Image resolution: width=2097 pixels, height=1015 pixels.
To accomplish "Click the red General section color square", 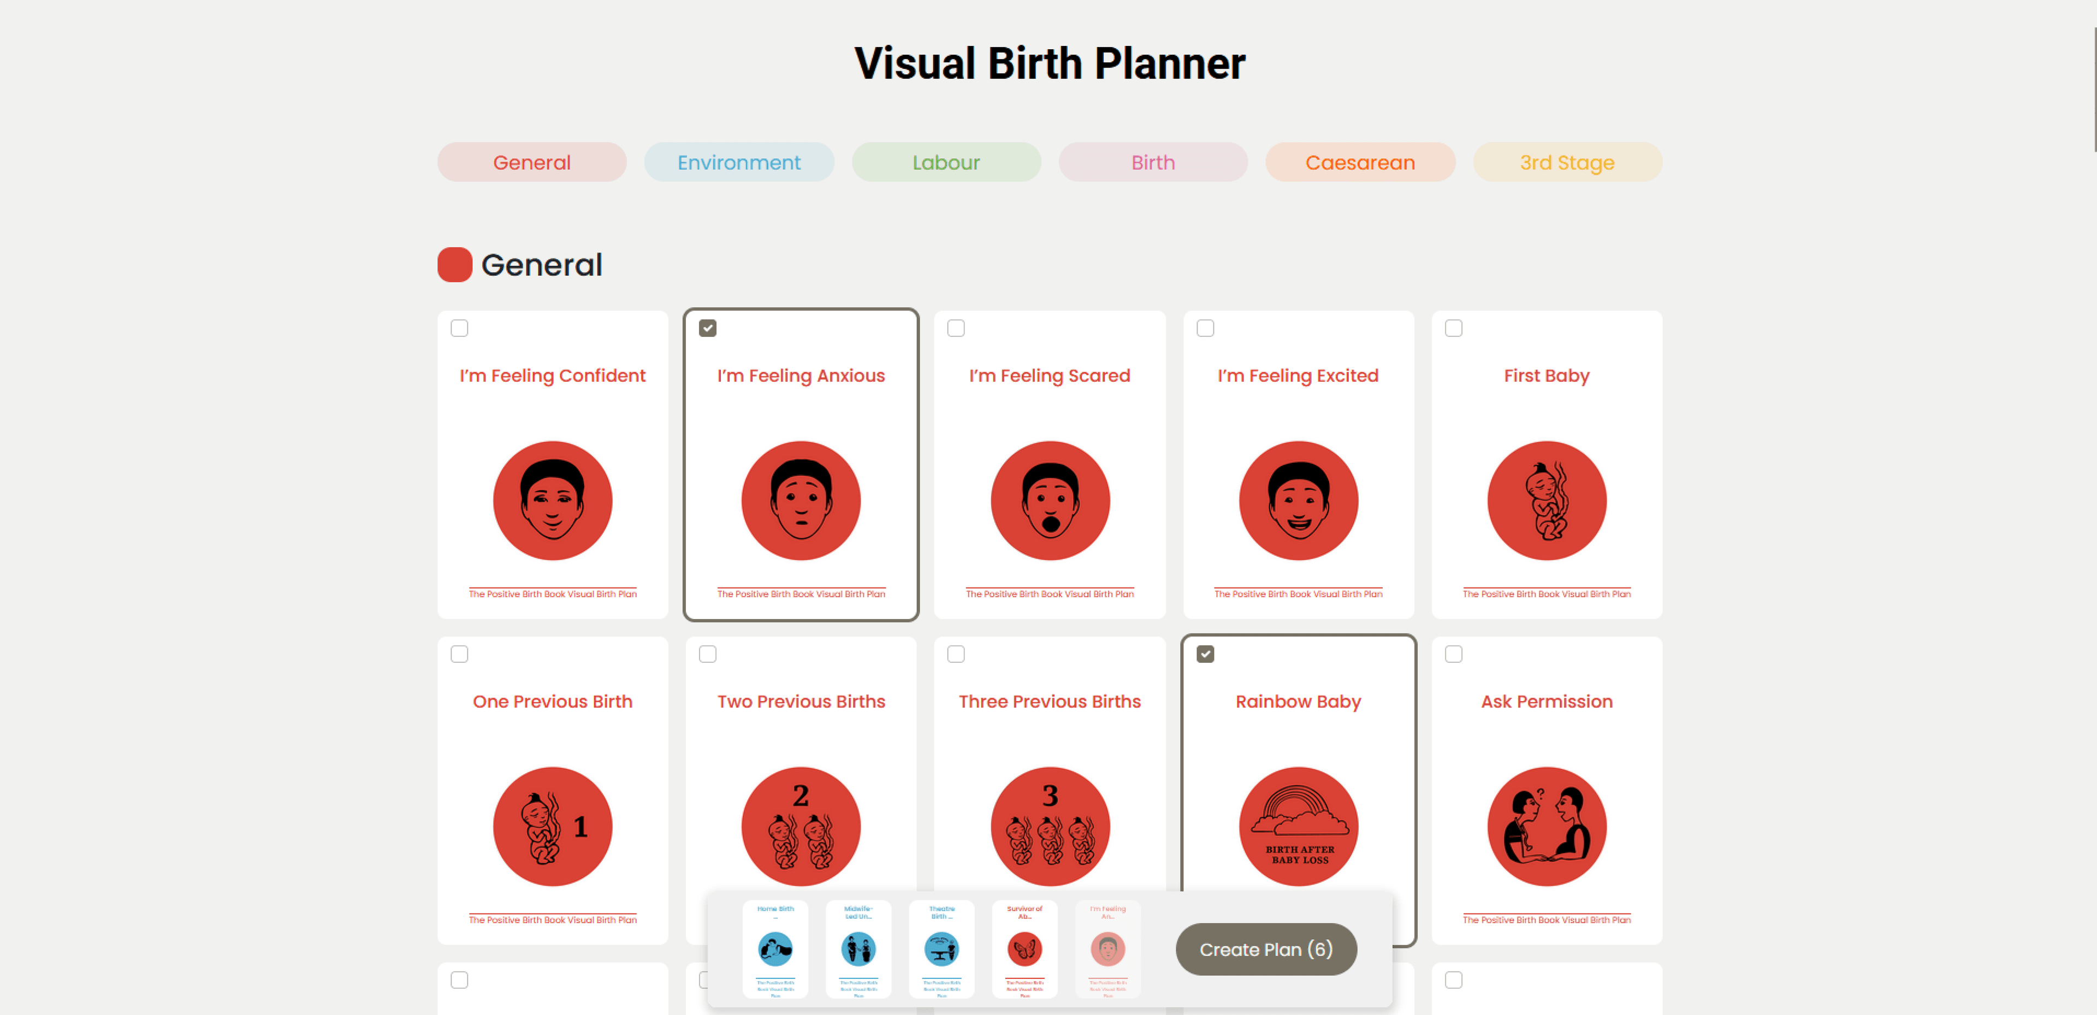I will click(x=454, y=265).
